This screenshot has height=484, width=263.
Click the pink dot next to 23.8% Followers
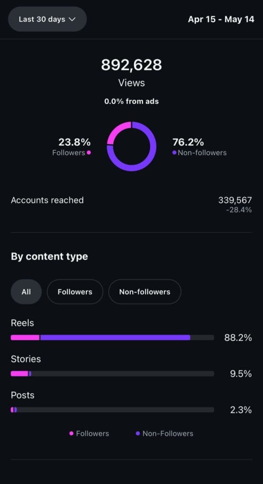point(89,153)
